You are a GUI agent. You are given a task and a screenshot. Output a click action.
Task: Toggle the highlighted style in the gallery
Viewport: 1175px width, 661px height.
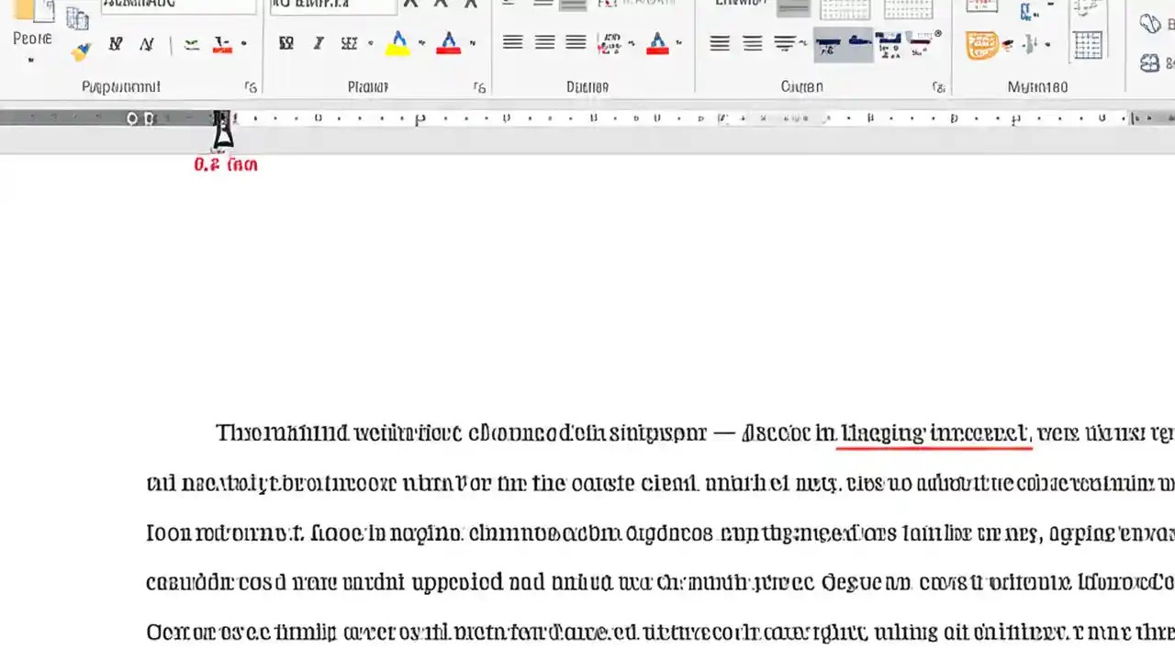coord(843,43)
